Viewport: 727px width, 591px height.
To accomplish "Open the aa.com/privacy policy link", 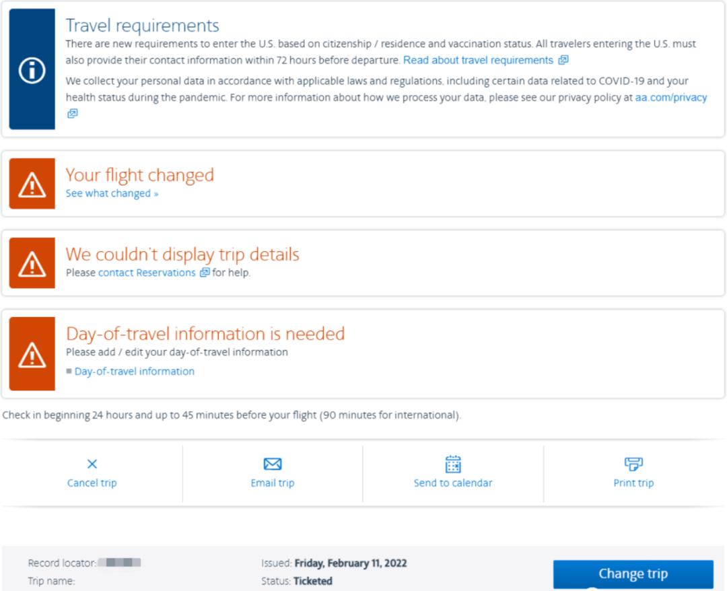I will (671, 98).
